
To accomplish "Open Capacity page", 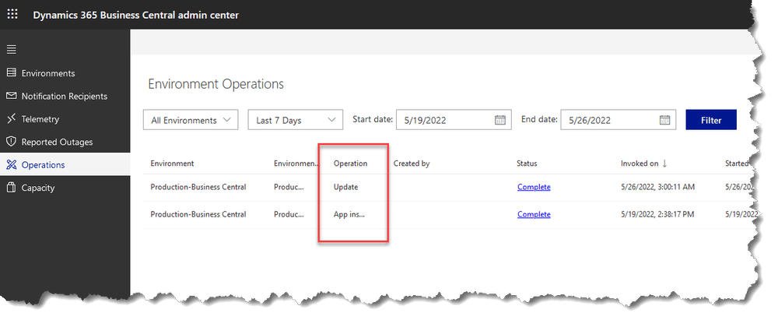I will click(37, 188).
